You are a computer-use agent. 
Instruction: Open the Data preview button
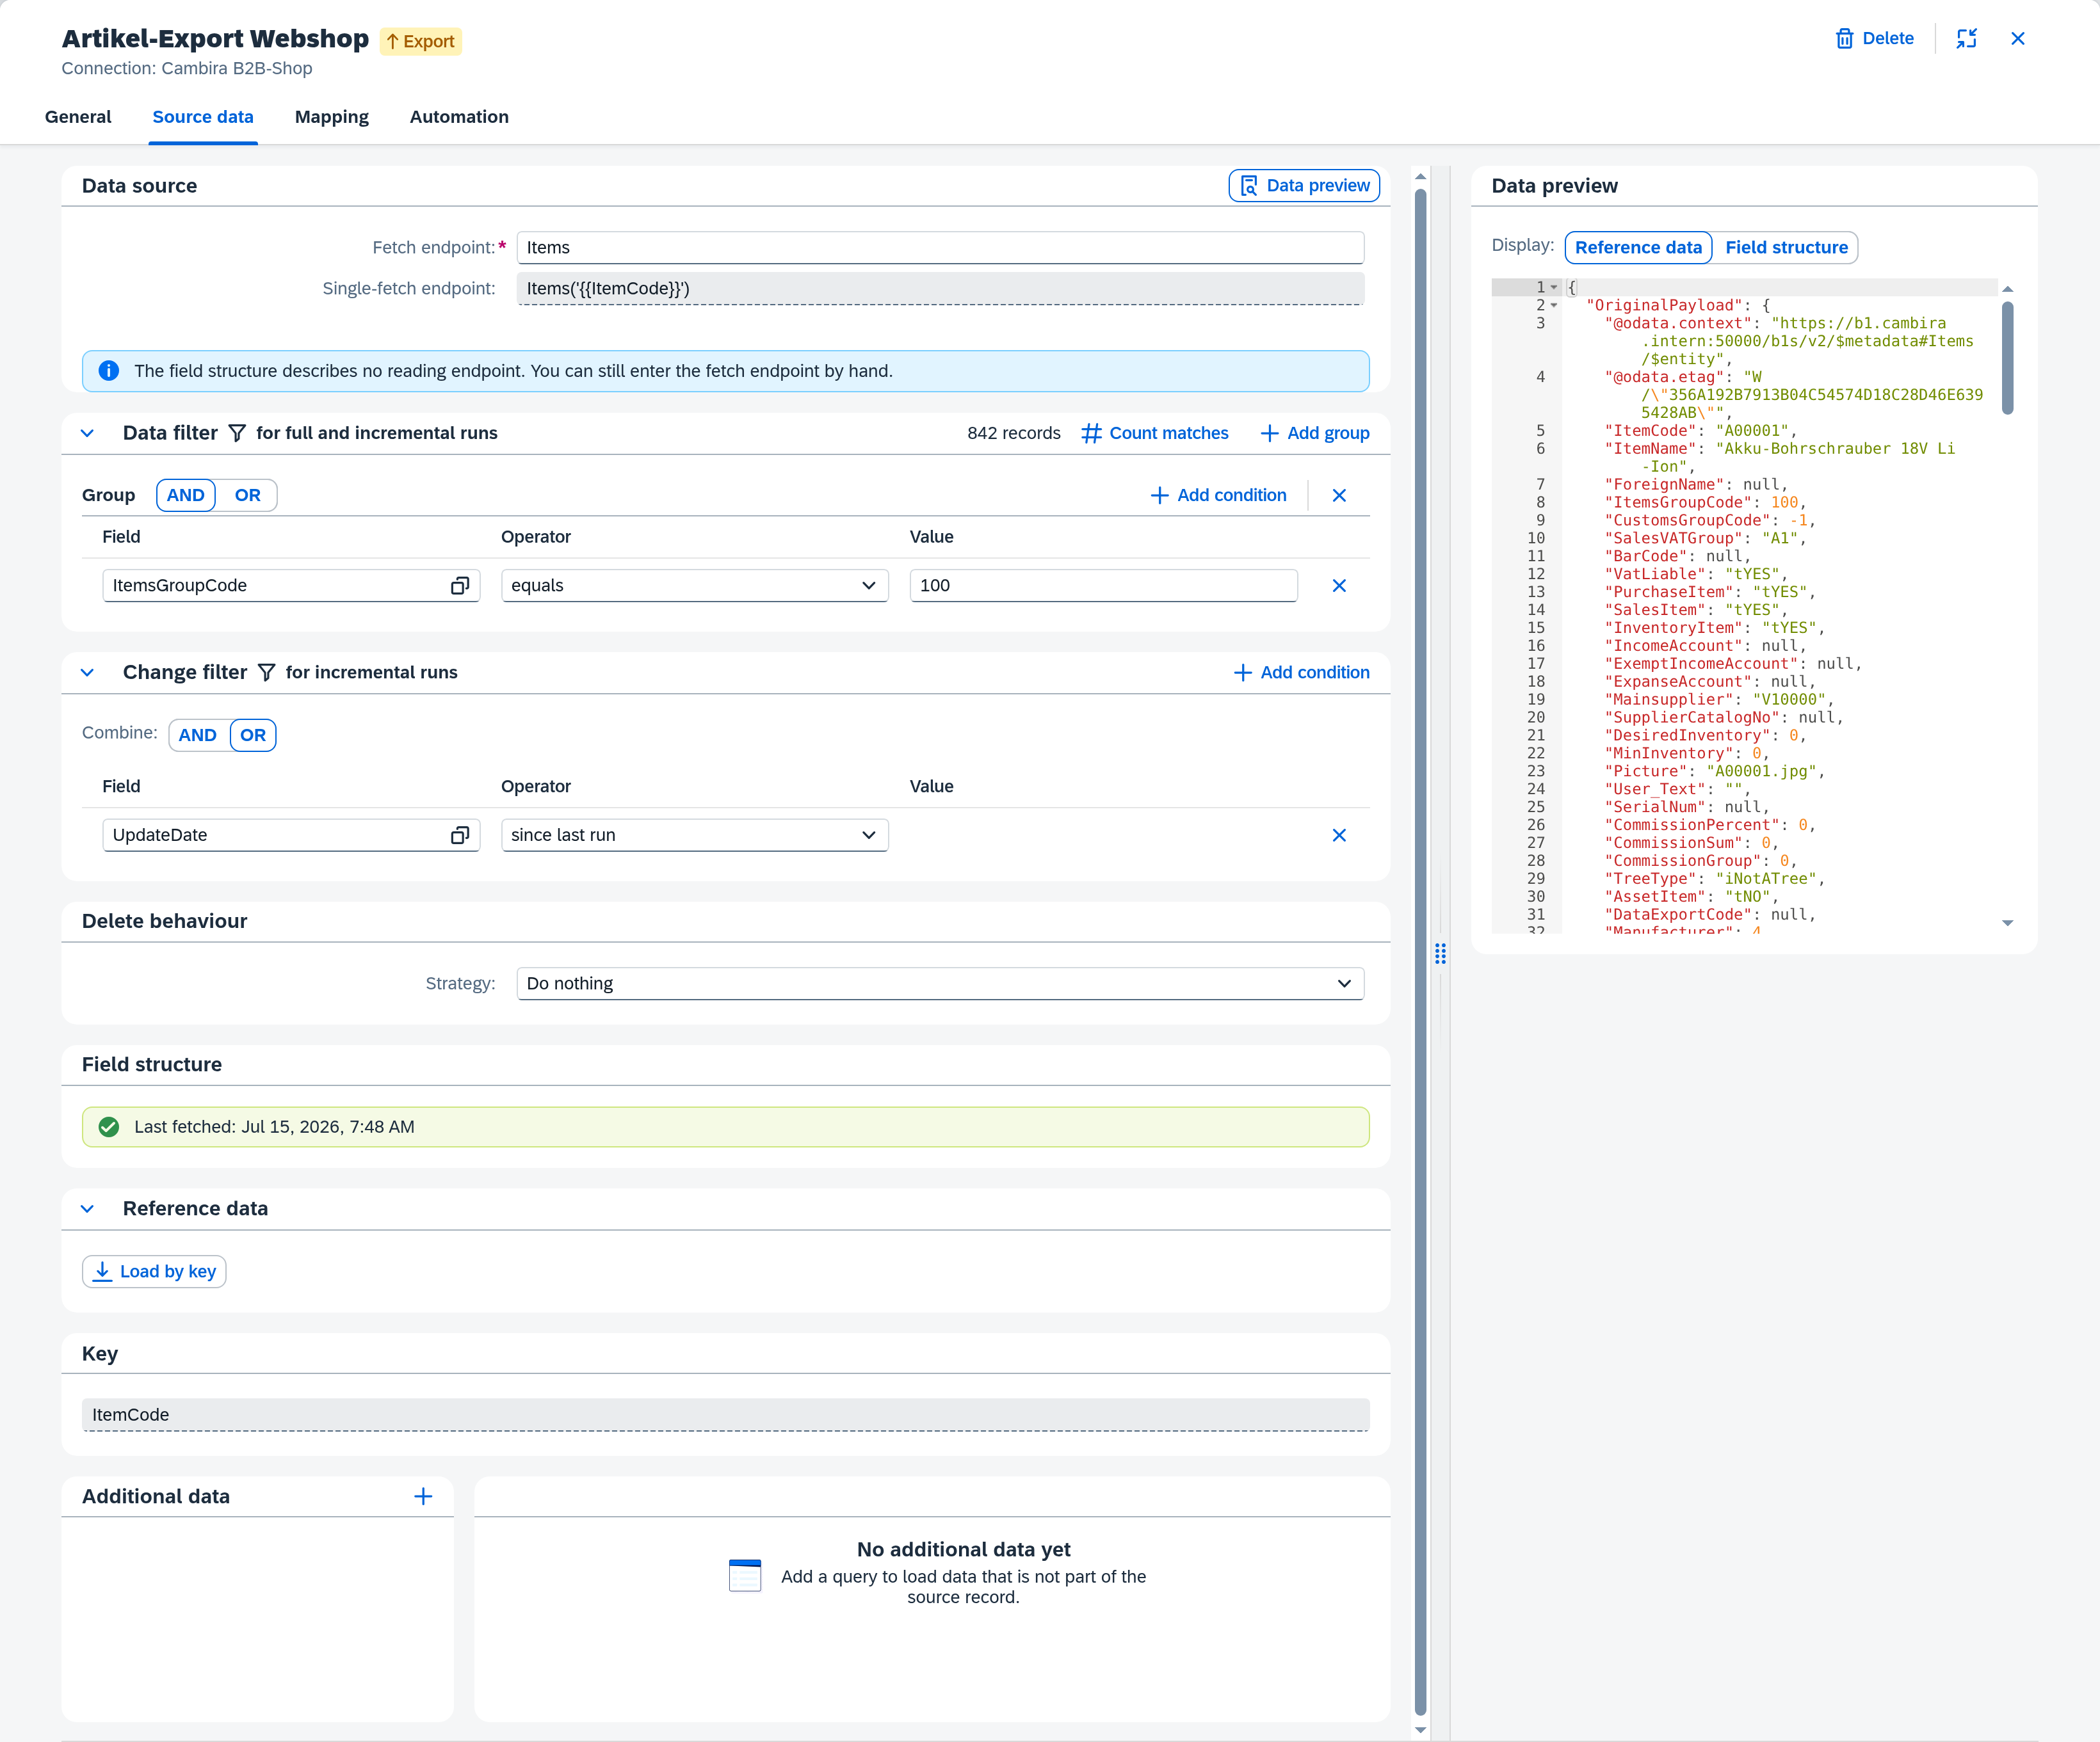click(x=1304, y=186)
